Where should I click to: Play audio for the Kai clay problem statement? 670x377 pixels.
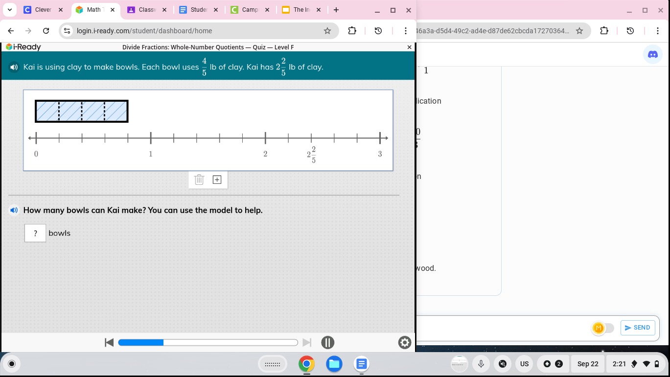point(14,67)
